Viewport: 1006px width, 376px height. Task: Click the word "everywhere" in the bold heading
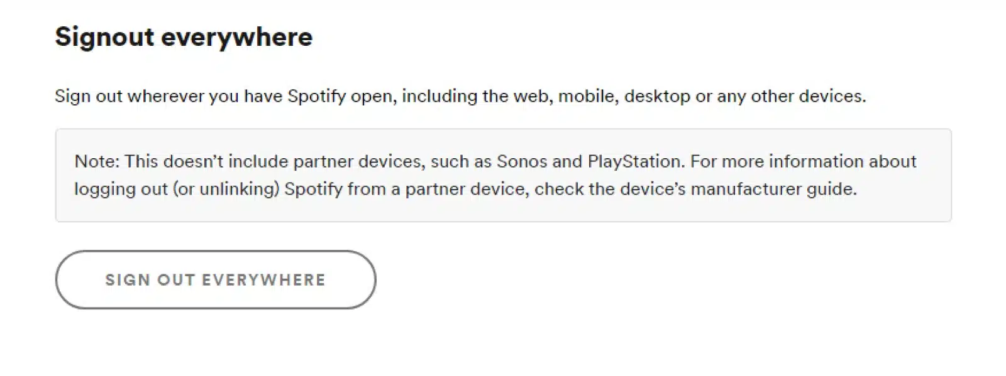[236, 37]
